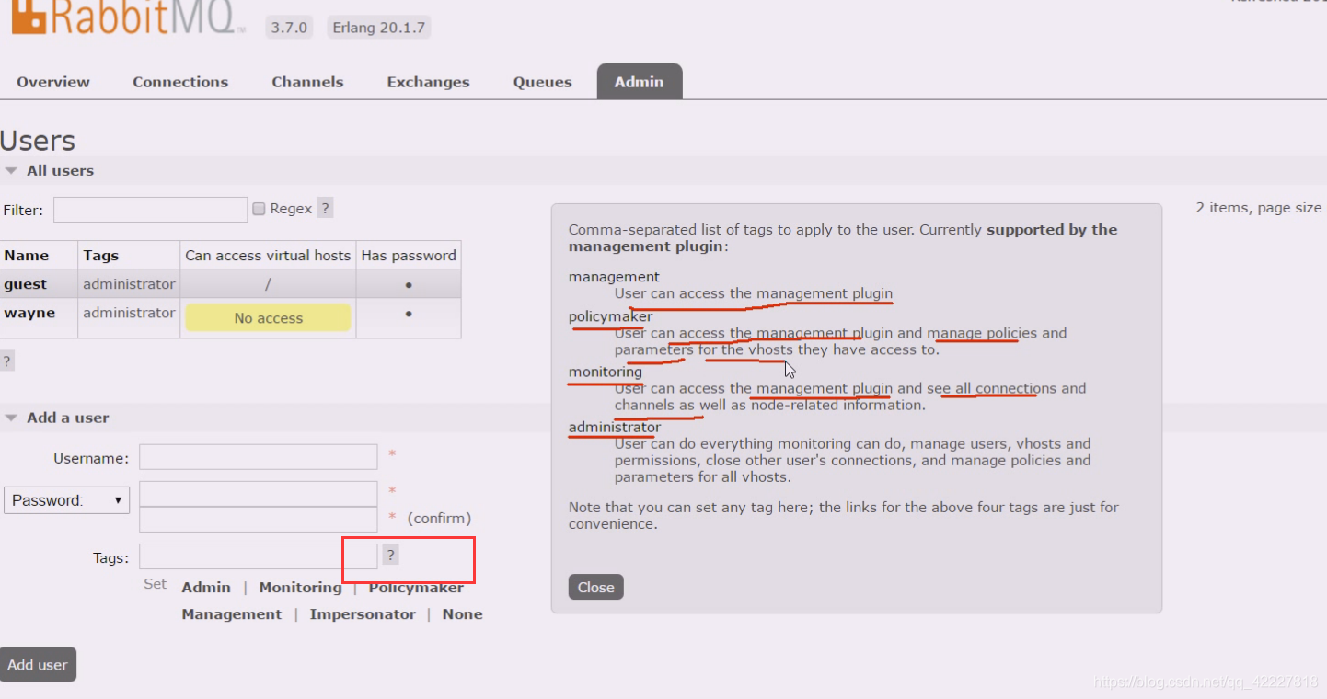This screenshot has height=699, width=1327.
Task: Focus the Username input field
Action: 259,457
